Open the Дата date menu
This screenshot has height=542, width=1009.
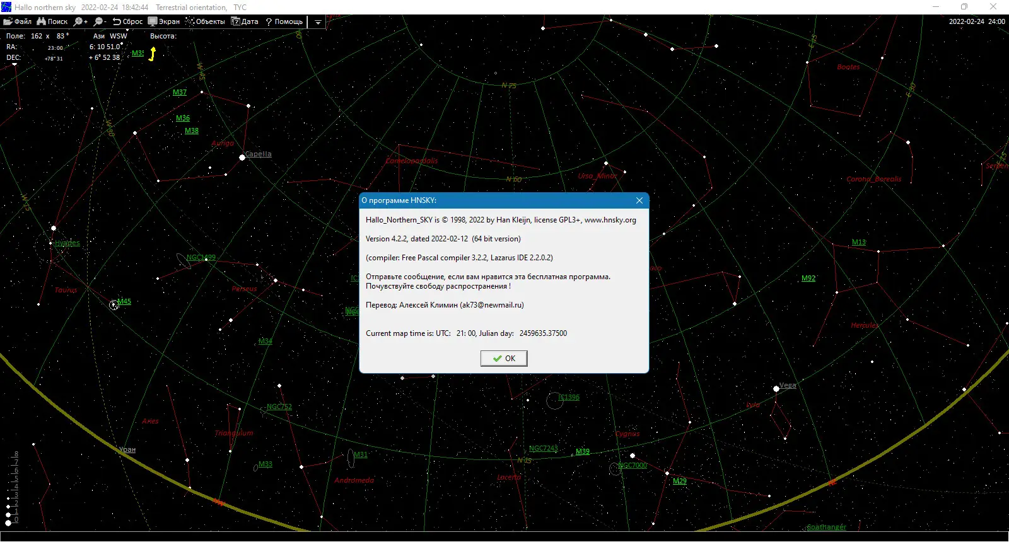(x=245, y=21)
